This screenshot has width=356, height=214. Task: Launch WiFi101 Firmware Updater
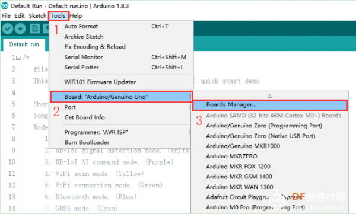pyautogui.click(x=121, y=82)
